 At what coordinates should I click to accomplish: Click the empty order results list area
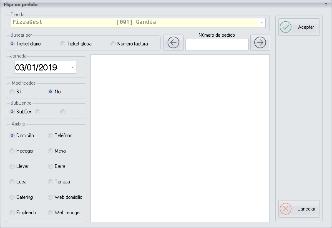pos(180,138)
